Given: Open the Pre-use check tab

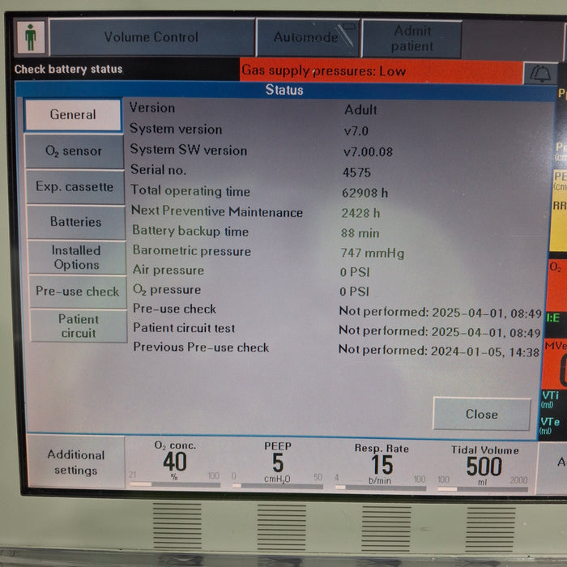Looking at the screenshot, I should pos(78,292).
